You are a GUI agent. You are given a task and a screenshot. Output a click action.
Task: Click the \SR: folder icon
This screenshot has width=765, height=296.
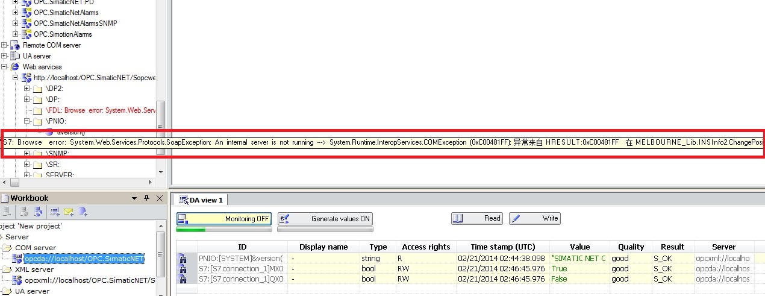click(x=38, y=164)
